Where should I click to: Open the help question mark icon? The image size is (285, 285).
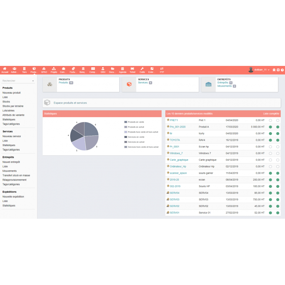pos(282,70)
